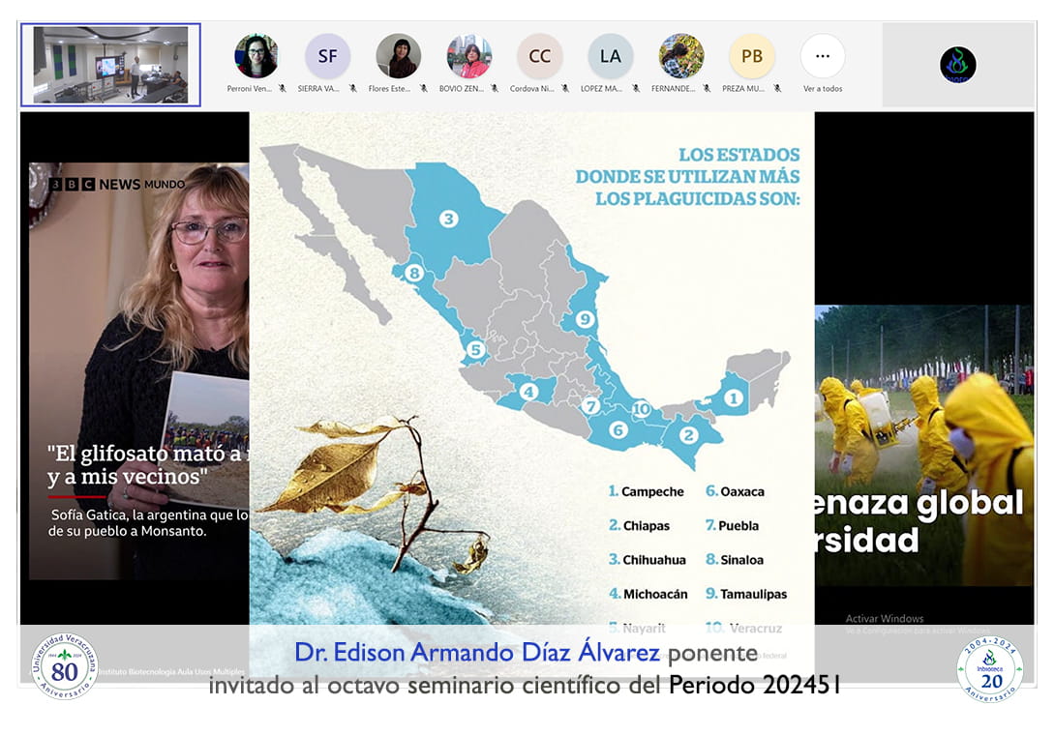Viewport: 1055px width, 735px height.
Task: Click muted mic icon beside Perroni
Action: [x=282, y=88]
